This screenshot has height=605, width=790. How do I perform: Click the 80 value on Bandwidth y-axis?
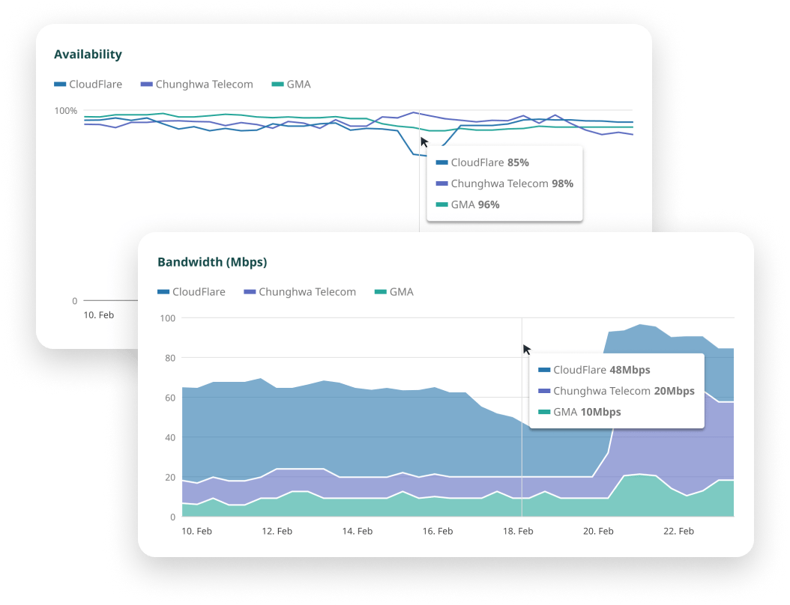pos(170,359)
